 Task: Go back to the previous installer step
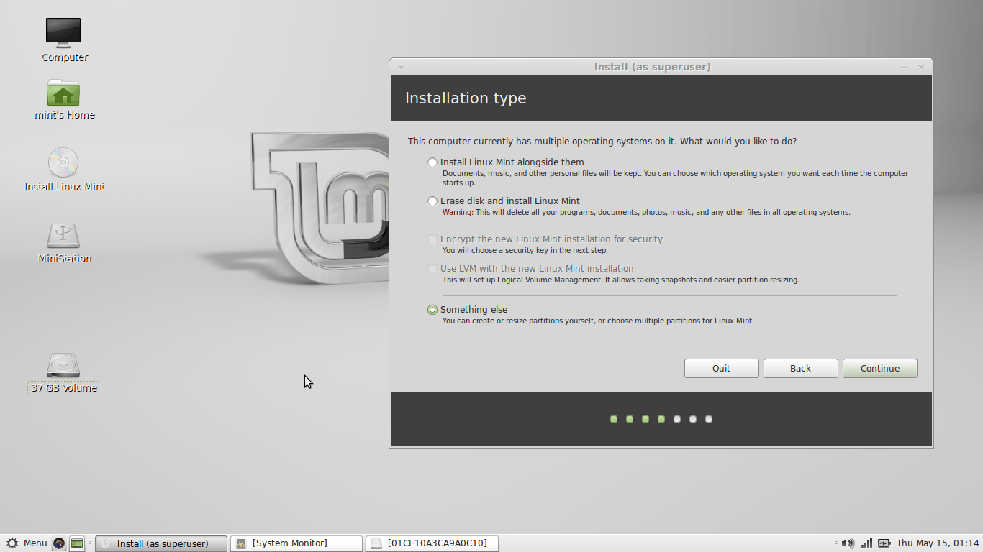[x=801, y=369]
